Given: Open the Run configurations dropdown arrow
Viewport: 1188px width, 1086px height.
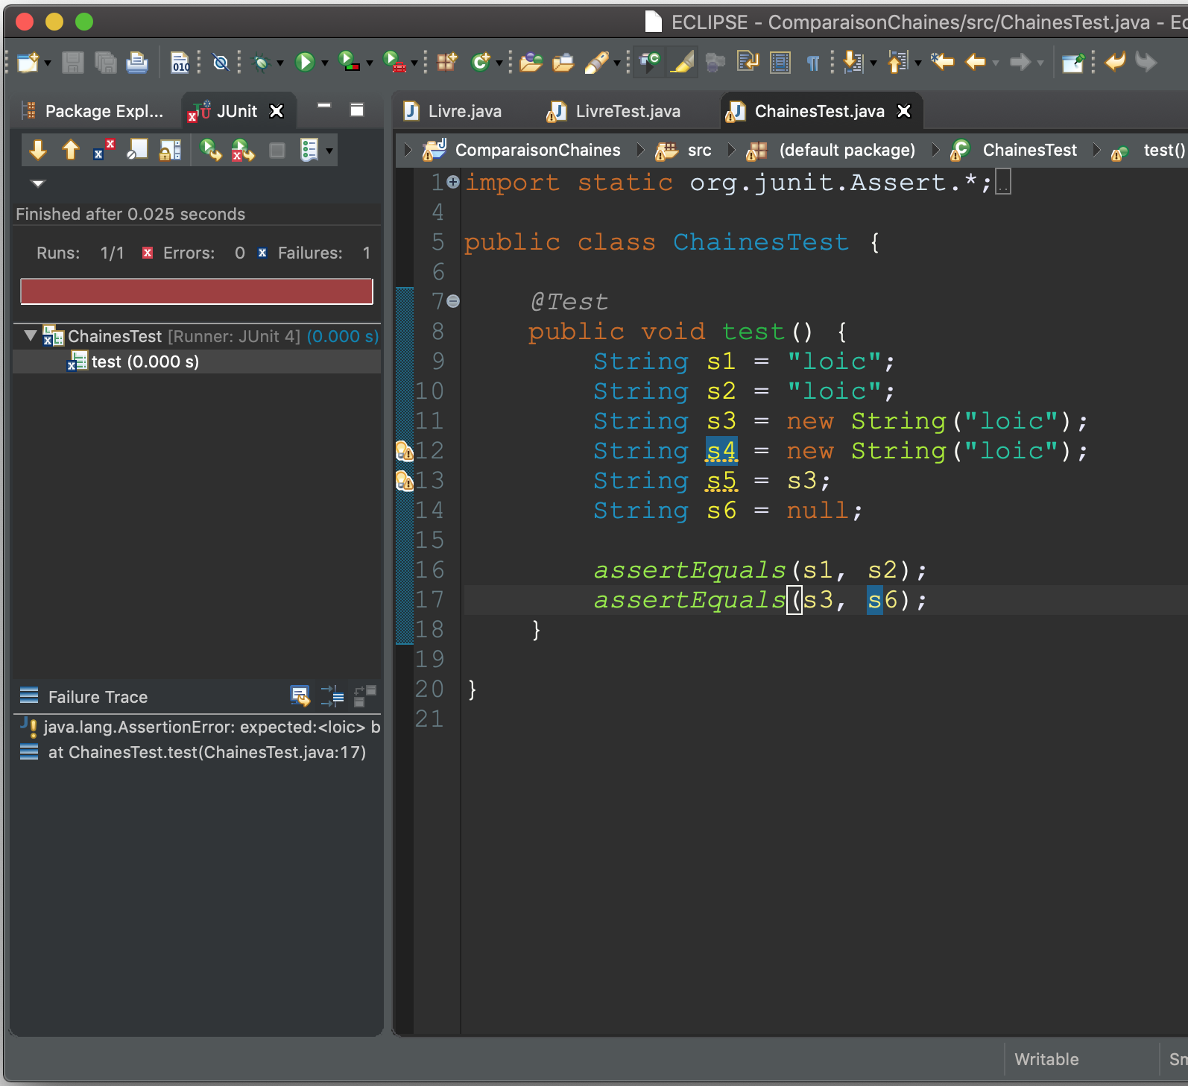Looking at the screenshot, I should 324,63.
